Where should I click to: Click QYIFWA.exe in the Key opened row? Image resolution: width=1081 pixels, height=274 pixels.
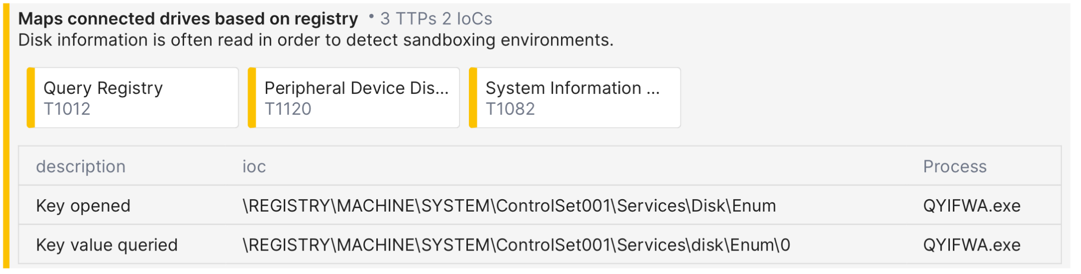pyautogui.click(x=971, y=206)
